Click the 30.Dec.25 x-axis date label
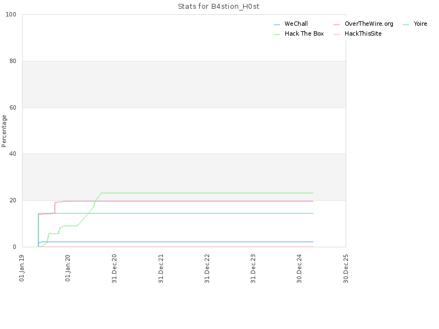439x329 pixels. [x=346, y=269]
